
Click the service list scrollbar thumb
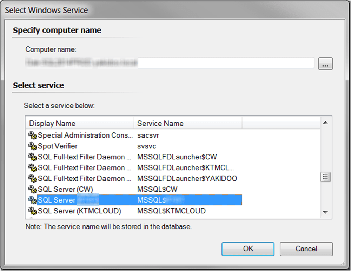click(x=325, y=177)
